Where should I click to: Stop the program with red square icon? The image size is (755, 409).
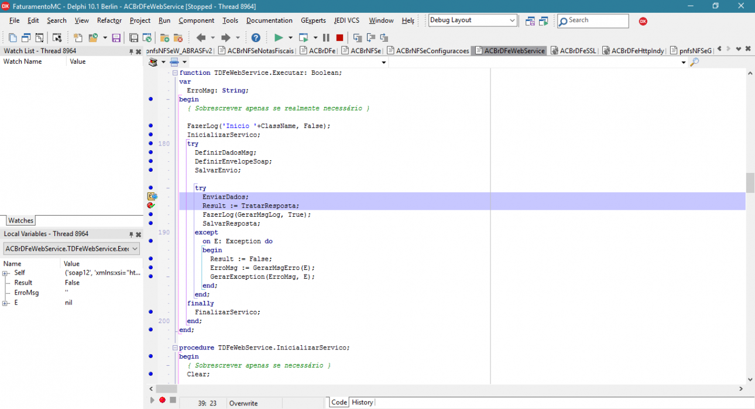[339, 37]
